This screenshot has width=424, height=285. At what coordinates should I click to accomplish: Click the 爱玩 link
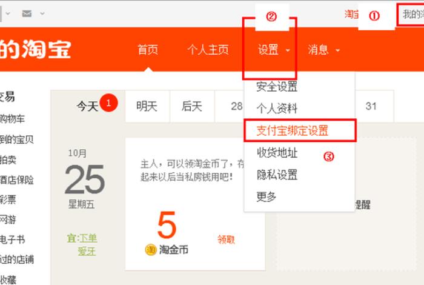click(87, 252)
